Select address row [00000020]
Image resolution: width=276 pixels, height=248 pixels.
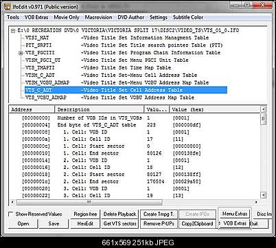[x=135, y=189]
